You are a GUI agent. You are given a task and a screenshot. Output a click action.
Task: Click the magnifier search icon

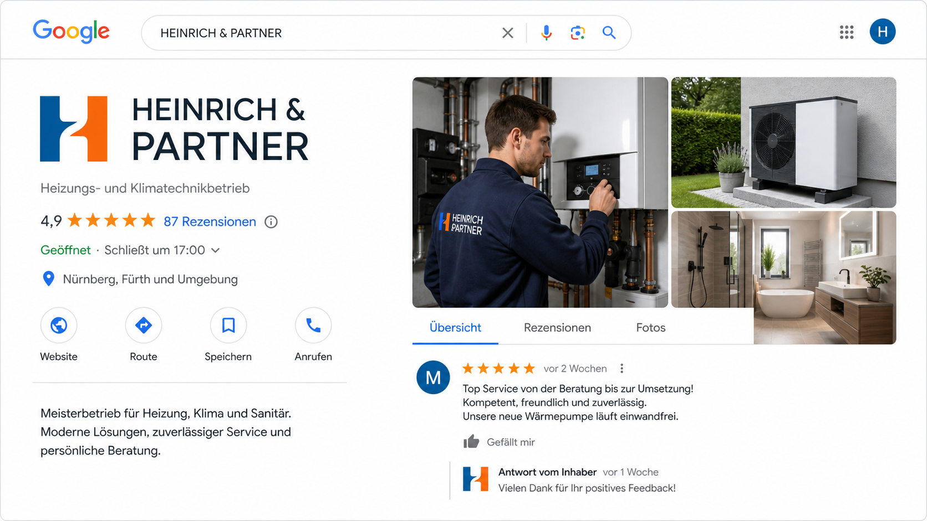click(x=609, y=33)
